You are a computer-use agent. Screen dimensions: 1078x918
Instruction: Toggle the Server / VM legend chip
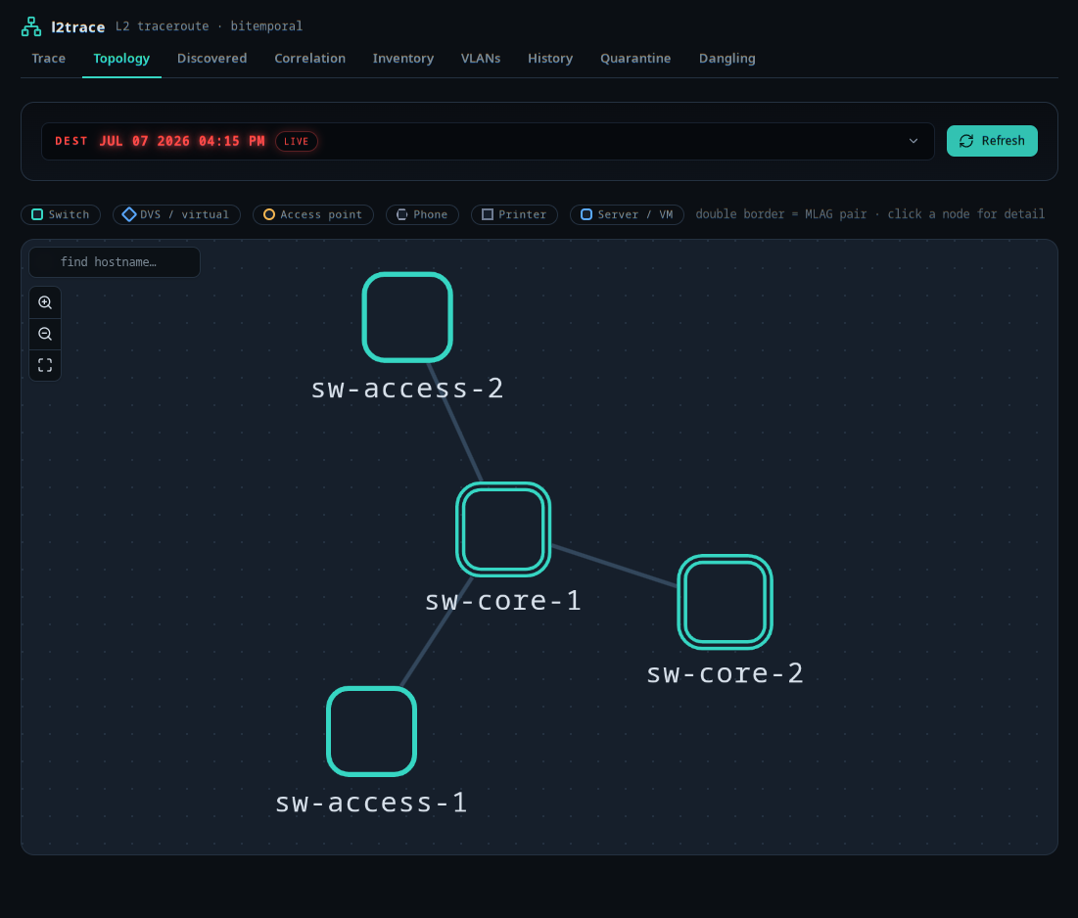click(627, 214)
